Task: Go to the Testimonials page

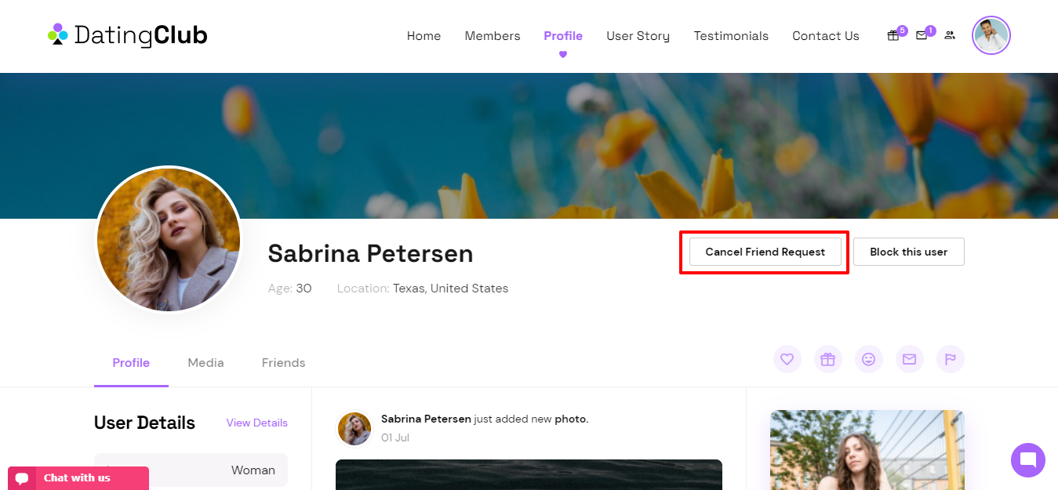Action: [731, 36]
